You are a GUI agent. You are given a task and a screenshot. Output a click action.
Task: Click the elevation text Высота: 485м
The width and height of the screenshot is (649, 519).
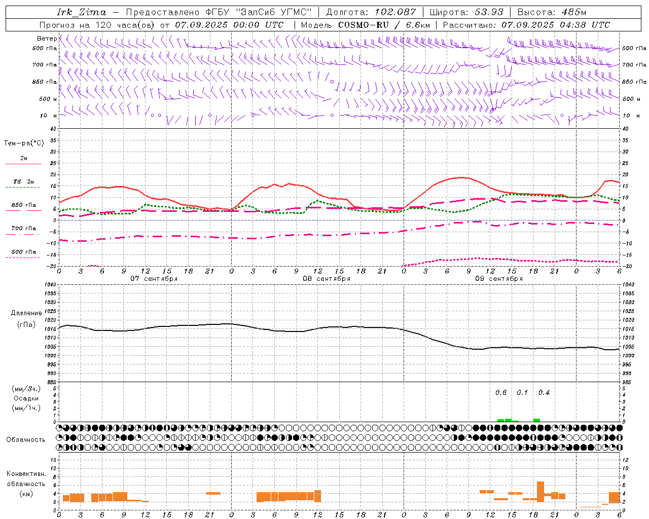(x=552, y=12)
